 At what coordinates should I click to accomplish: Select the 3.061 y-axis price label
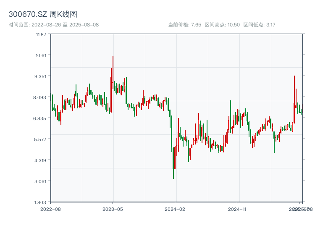pos(41,181)
